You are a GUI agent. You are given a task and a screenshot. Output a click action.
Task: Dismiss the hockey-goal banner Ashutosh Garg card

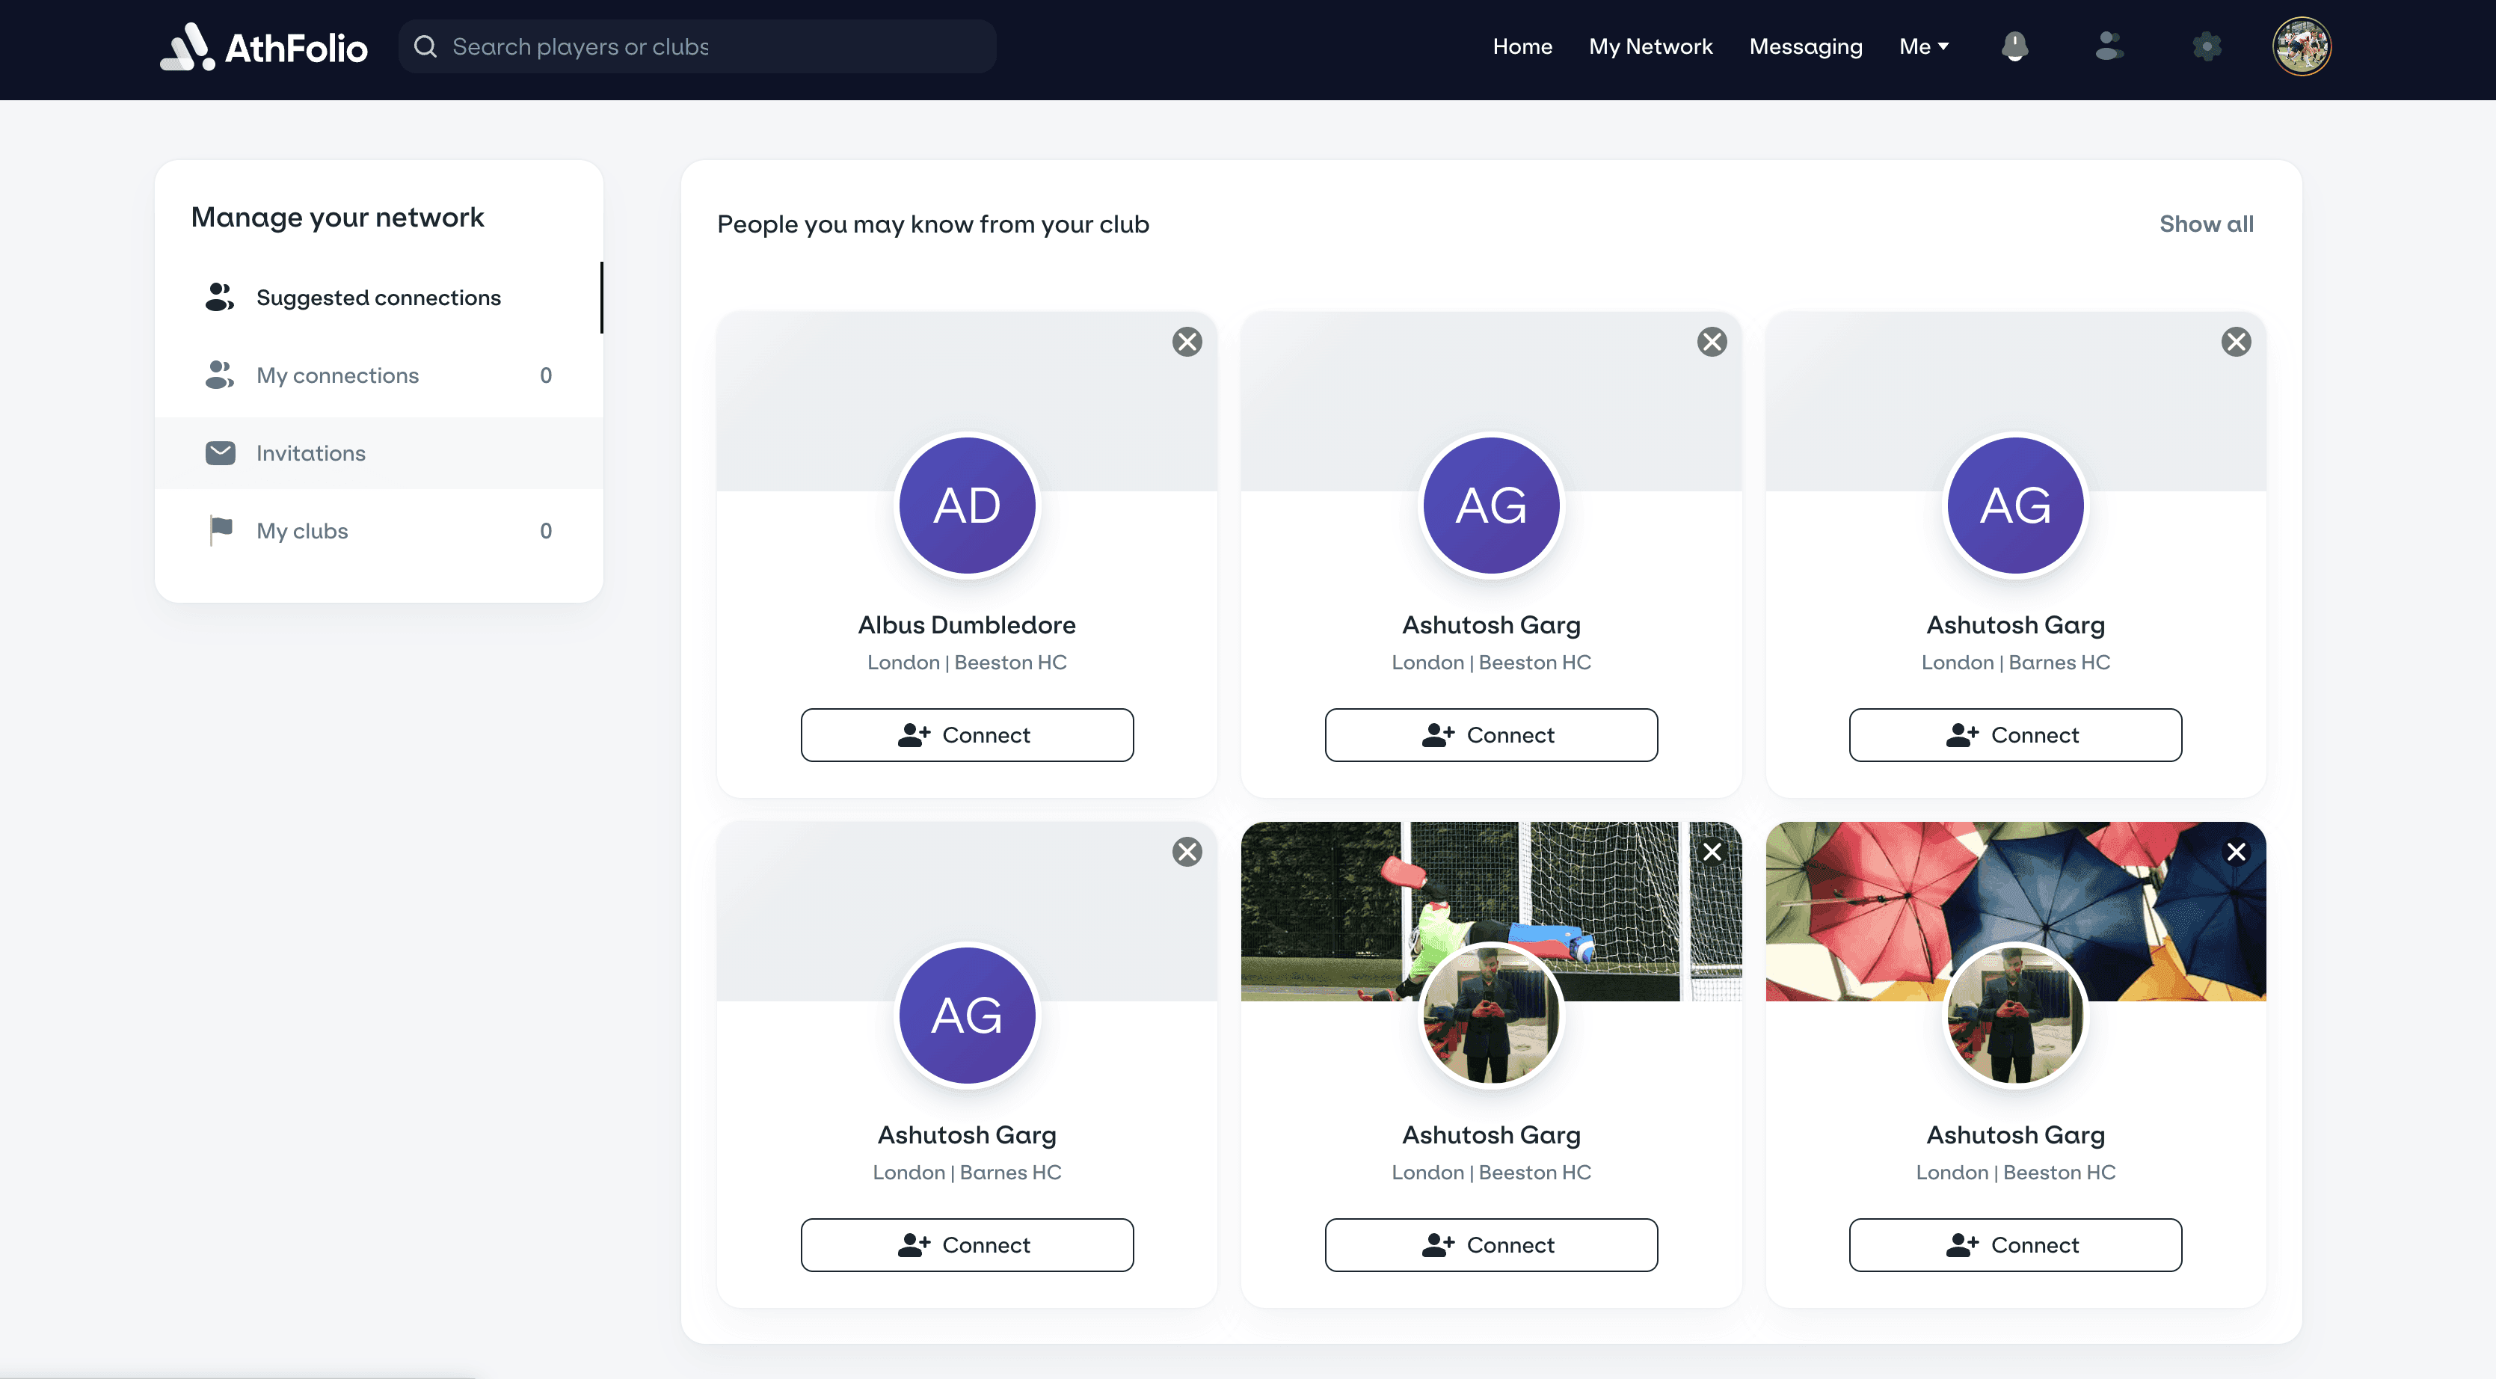click(1712, 852)
